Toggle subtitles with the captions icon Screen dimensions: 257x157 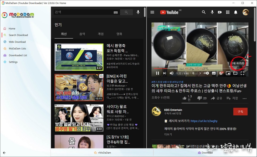(x=214, y=73)
